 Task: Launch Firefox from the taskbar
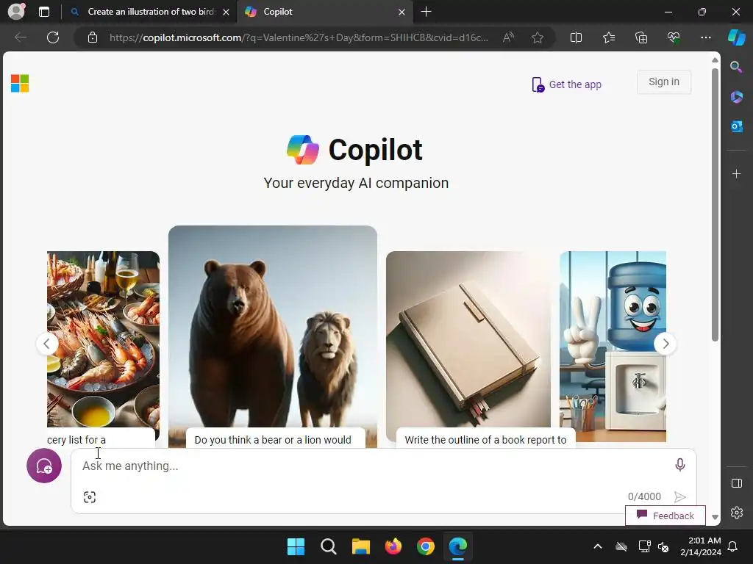pyautogui.click(x=393, y=546)
